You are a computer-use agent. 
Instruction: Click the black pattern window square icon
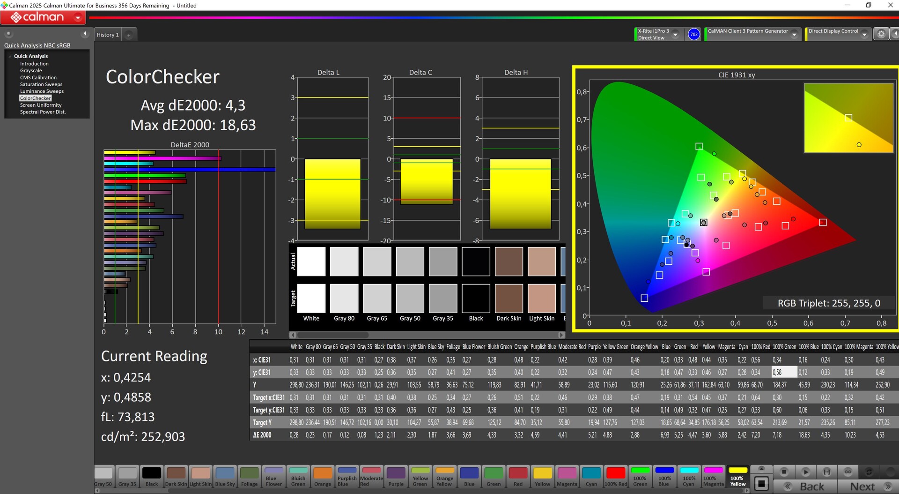click(761, 483)
